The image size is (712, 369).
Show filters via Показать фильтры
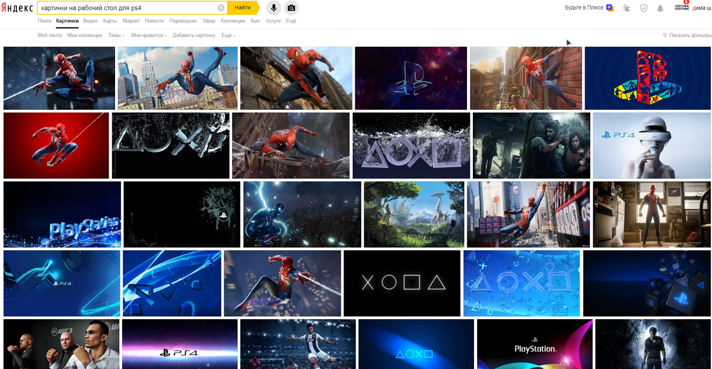click(x=687, y=35)
